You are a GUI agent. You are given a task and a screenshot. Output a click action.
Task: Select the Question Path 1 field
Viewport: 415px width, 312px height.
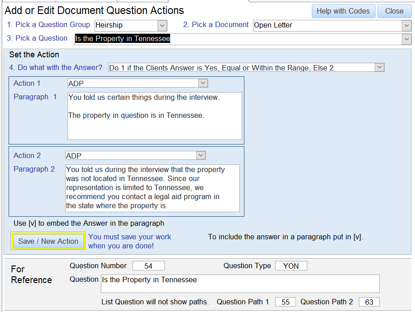coord(285,302)
